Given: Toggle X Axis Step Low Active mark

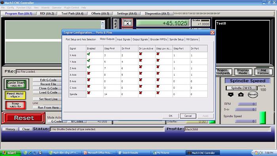Looking at the screenshot, I should [158, 54].
